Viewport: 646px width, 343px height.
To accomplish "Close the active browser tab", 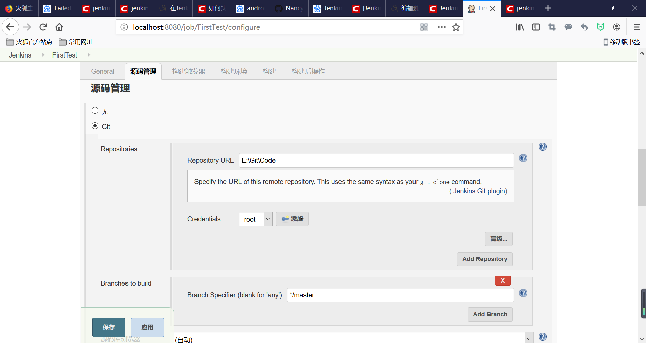I will (x=493, y=8).
